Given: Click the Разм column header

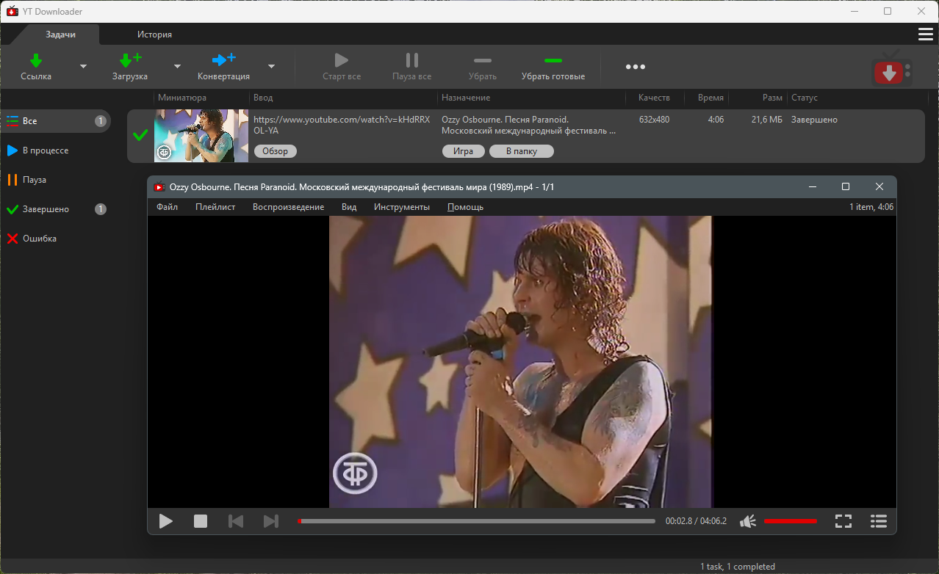Looking at the screenshot, I should coord(772,98).
